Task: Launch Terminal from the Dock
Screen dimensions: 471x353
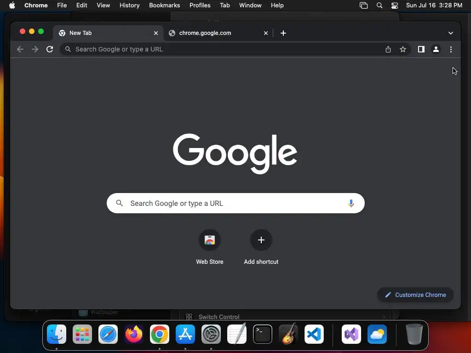Action: (263, 334)
